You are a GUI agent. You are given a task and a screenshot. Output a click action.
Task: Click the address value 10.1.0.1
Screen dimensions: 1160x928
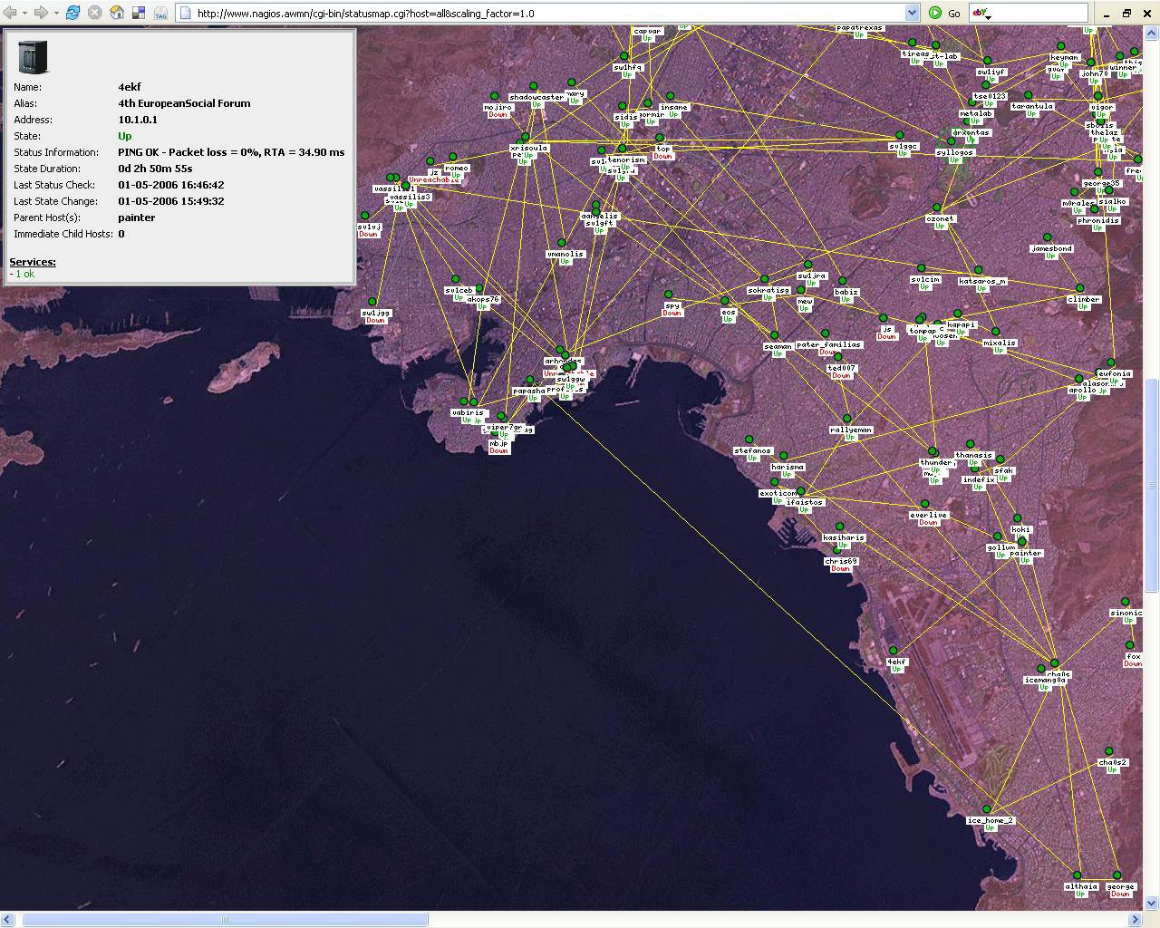click(138, 120)
